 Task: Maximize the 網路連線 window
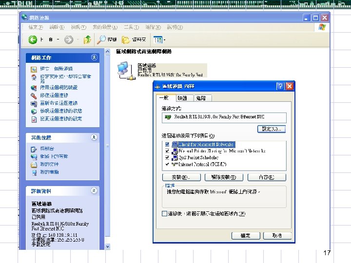click(315, 18)
